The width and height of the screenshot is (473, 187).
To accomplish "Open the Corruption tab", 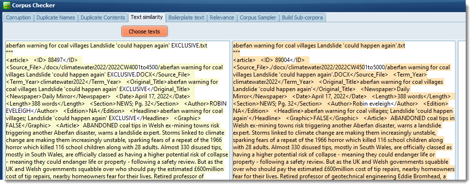I will click(x=18, y=17).
